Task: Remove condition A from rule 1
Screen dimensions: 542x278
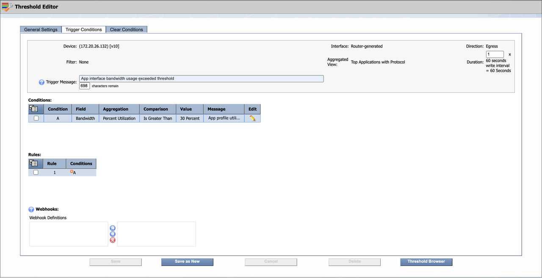Action: pos(72,172)
